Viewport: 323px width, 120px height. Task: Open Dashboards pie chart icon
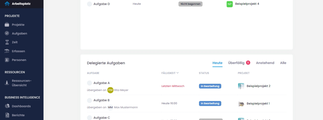click(7, 106)
